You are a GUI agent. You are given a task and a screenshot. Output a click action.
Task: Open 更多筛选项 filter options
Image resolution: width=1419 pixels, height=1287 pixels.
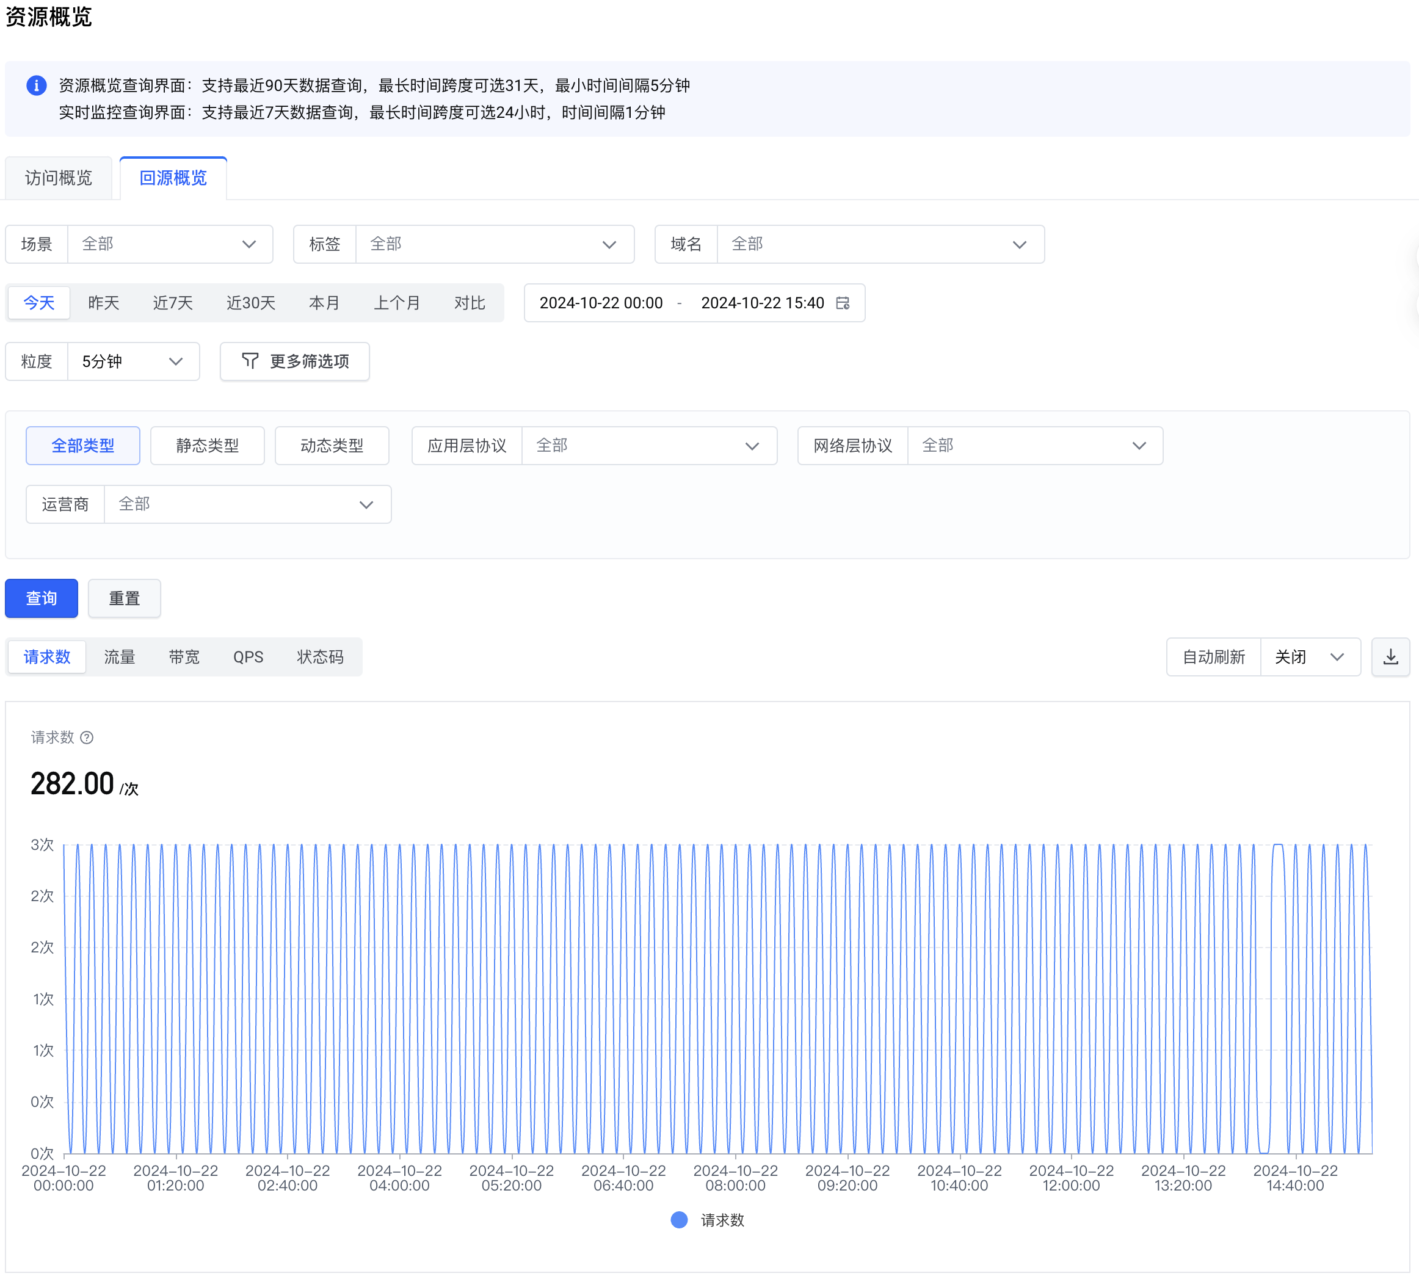click(295, 361)
